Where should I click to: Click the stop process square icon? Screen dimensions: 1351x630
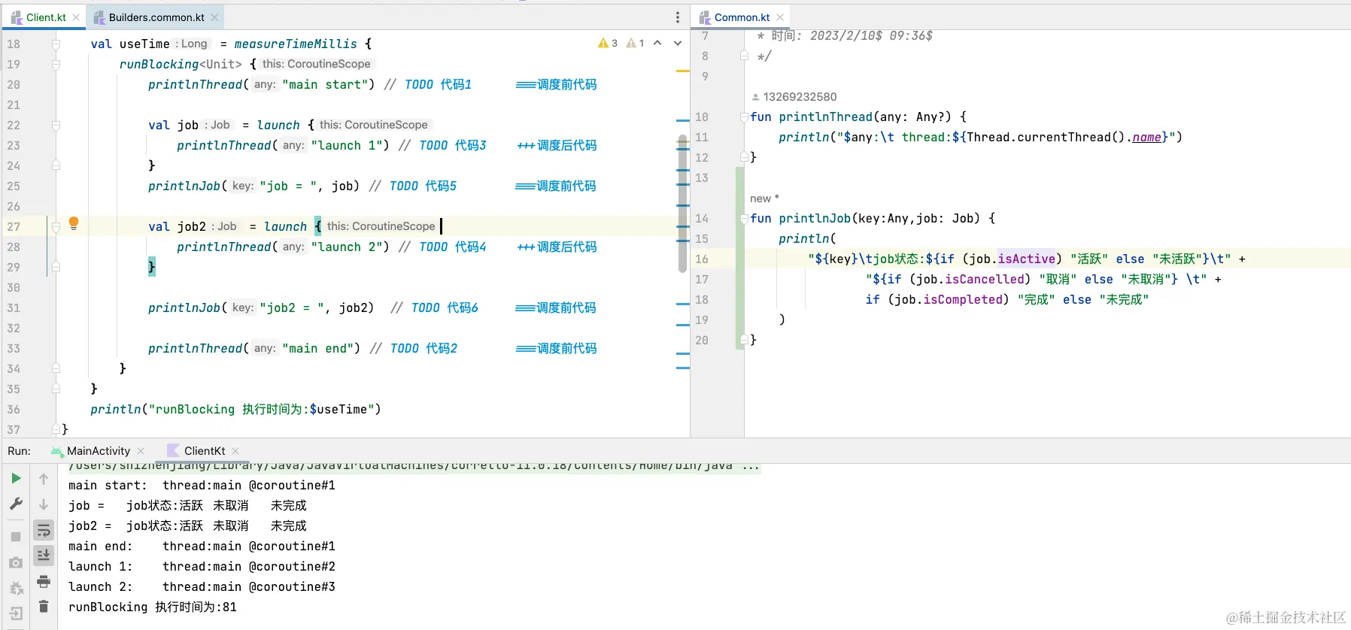click(x=16, y=537)
